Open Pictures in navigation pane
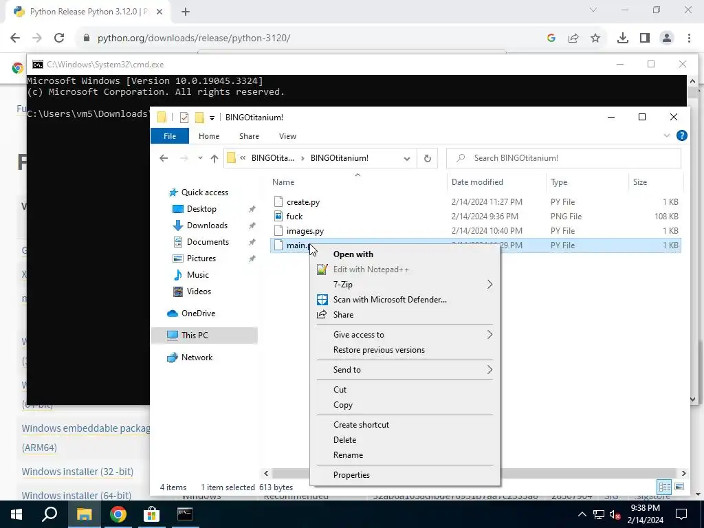Viewport: 704px width, 528px height. (201, 258)
